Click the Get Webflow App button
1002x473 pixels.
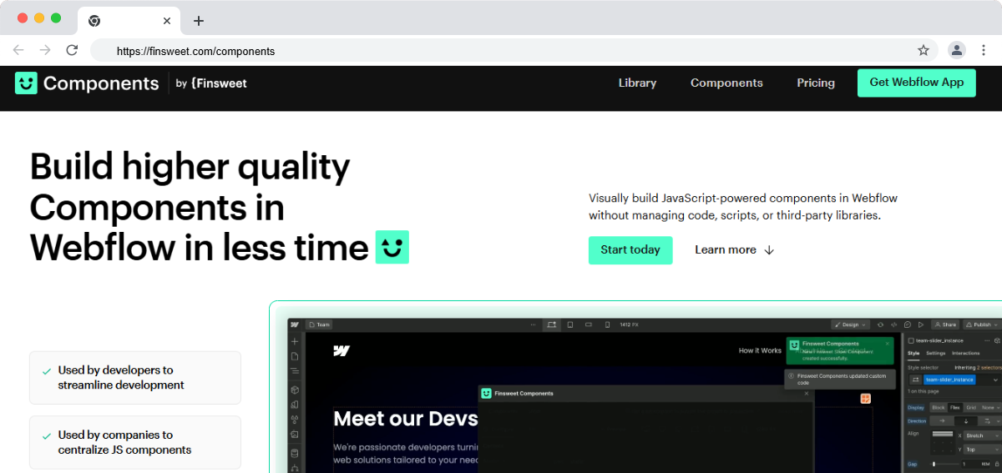pos(916,83)
